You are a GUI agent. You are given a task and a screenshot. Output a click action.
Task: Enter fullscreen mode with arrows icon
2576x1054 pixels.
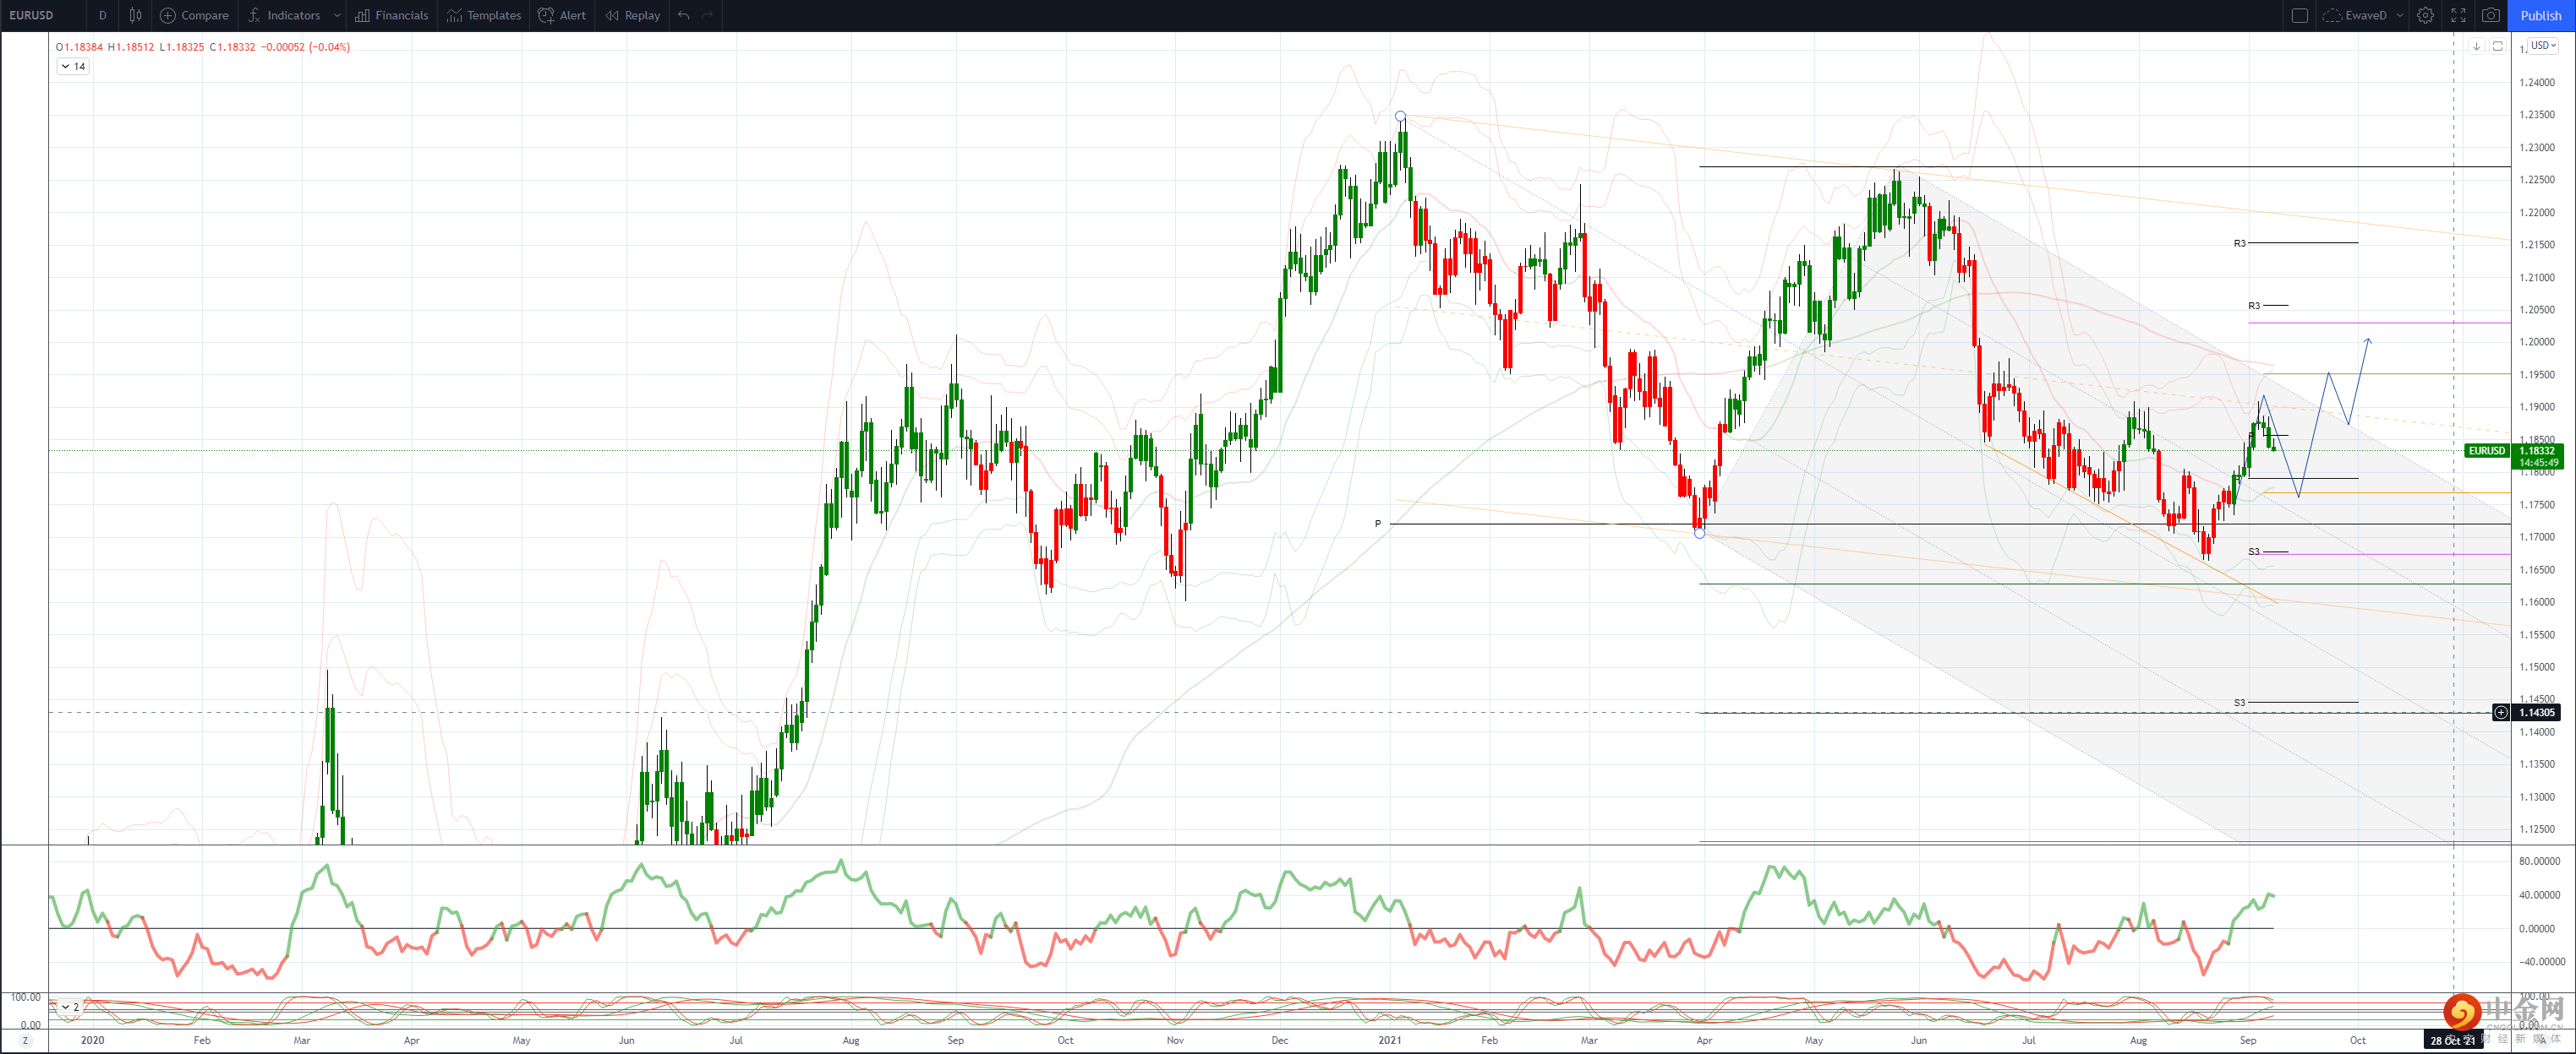pyautogui.click(x=2458, y=15)
